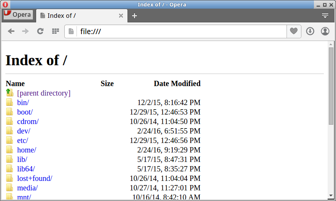Click the address bar showing file:///
The width and height of the screenshot is (336, 201).
click(181, 31)
